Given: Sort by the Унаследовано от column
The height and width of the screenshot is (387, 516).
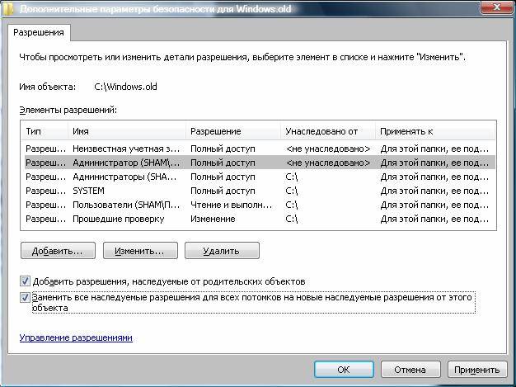Looking at the screenshot, I should coord(328,131).
